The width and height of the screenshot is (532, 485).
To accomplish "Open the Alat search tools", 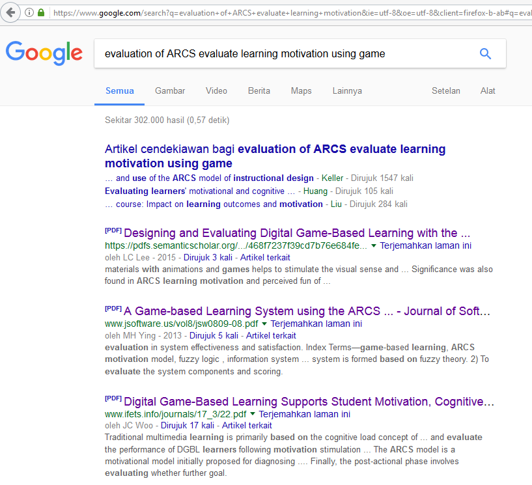I will point(488,91).
